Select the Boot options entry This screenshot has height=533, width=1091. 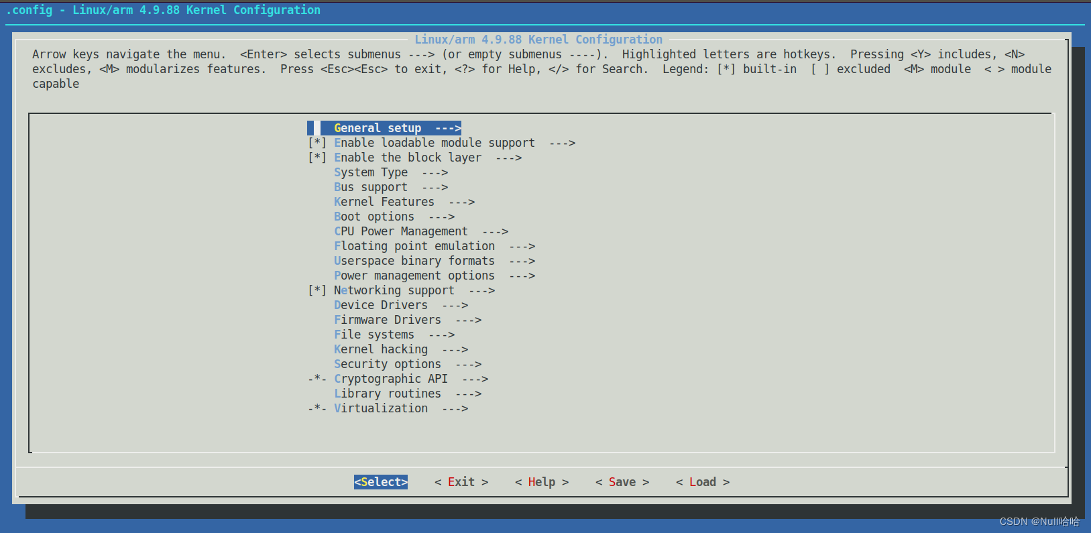(x=374, y=217)
